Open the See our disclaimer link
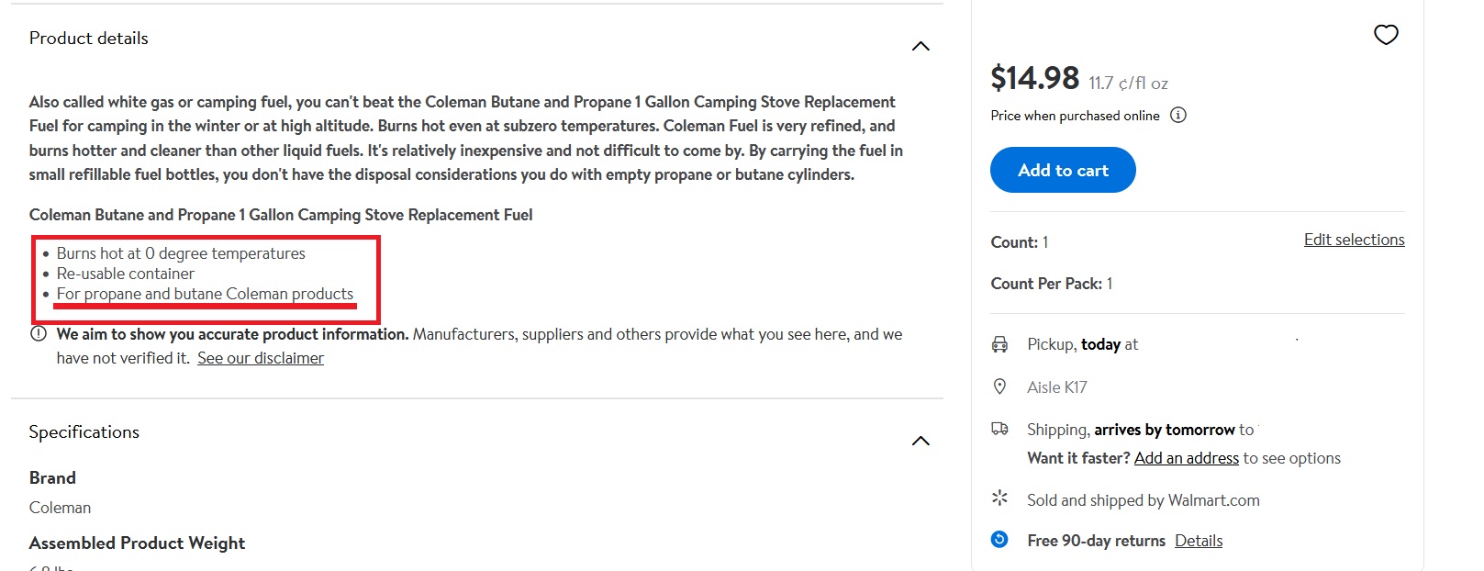The image size is (1484, 571). pyautogui.click(x=261, y=358)
